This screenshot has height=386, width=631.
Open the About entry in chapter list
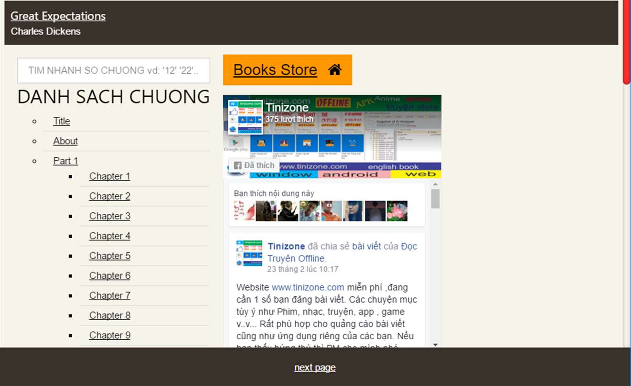pyautogui.click(x=65, y=141)
